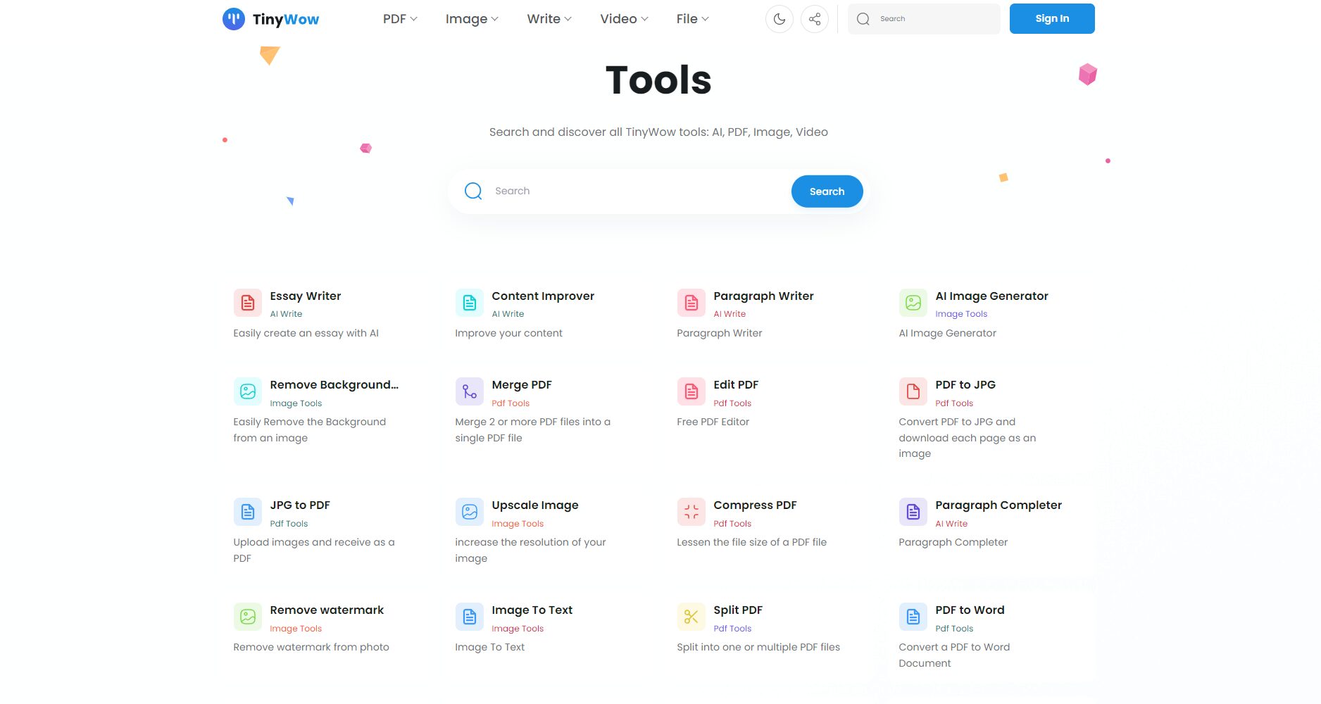Click the Split PDF scissors icon

pos(691,617)
